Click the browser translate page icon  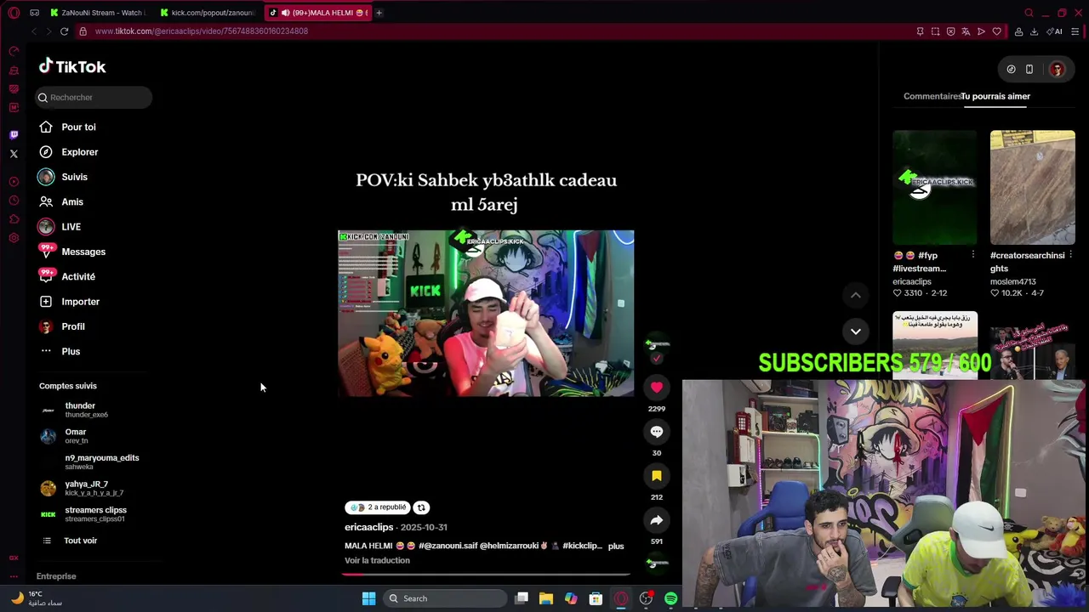coord(966,31)
